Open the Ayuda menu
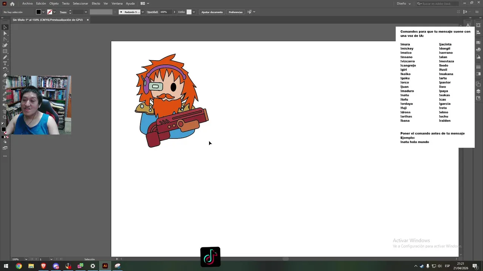483x271 pixels. [x=130, y=3]
